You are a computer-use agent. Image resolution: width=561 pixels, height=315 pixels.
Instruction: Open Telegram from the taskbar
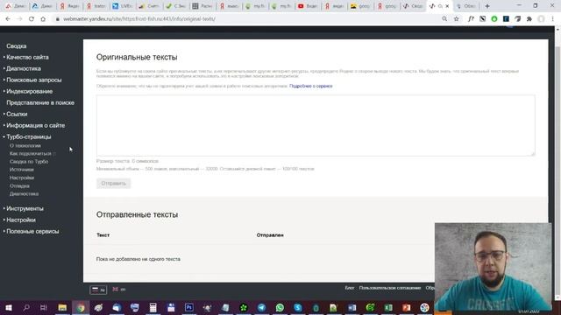[x=261, y=307]
